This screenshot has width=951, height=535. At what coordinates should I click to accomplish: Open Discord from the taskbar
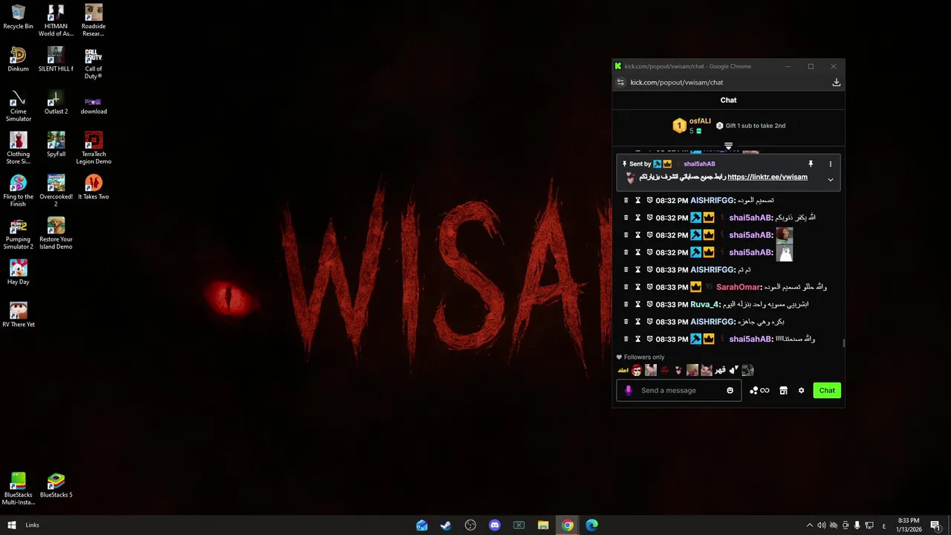495,525
